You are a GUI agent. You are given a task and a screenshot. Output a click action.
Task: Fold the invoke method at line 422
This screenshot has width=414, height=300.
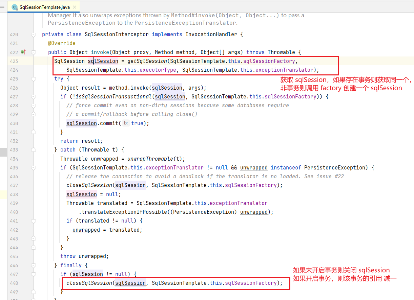[x=34, y=52]
